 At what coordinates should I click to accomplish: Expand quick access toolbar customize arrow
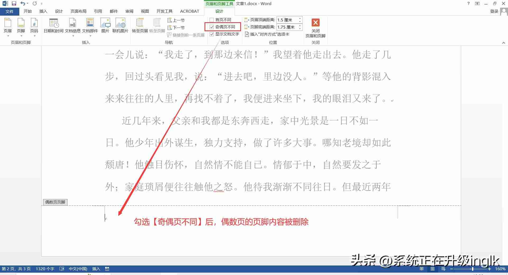click(42, 4)
